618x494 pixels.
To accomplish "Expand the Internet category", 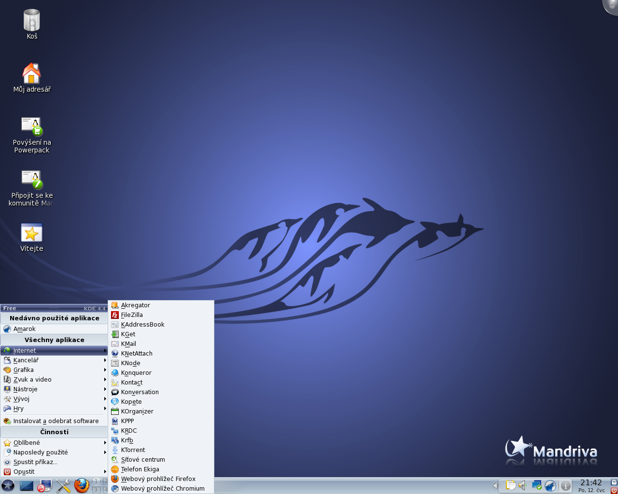I will 54,351.
